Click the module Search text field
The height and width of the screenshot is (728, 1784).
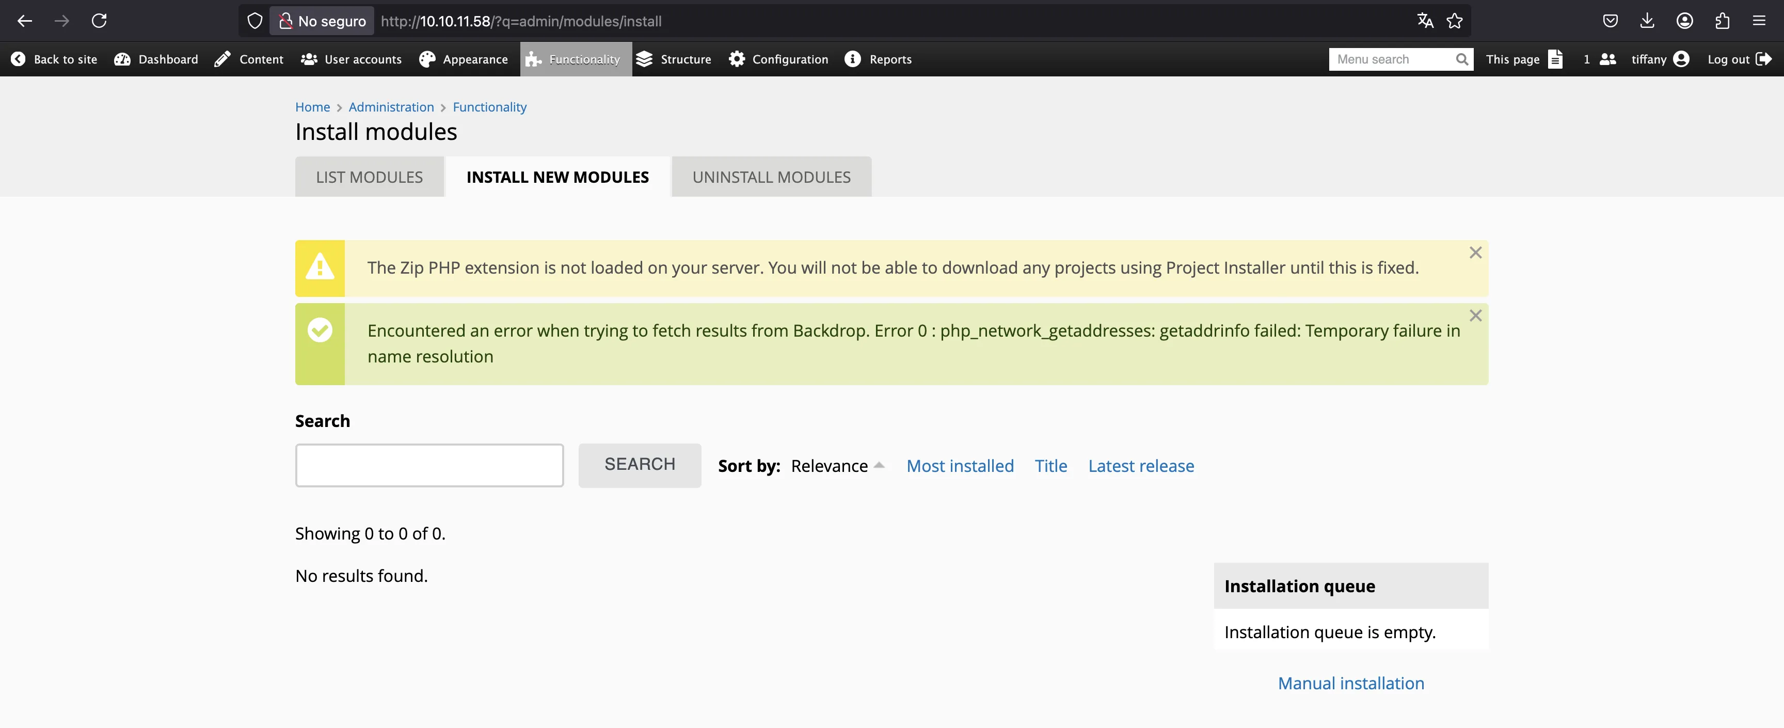click(429, 466)
